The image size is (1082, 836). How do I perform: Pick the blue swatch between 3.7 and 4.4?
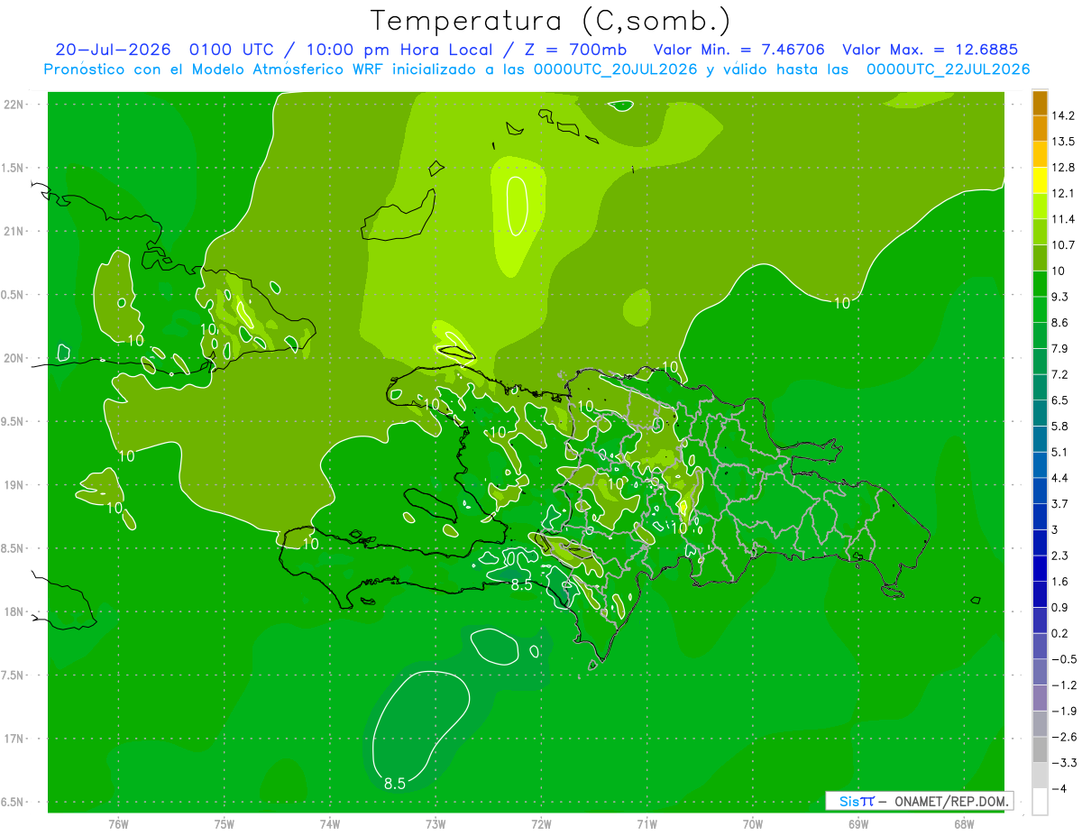pos(1040,491)
